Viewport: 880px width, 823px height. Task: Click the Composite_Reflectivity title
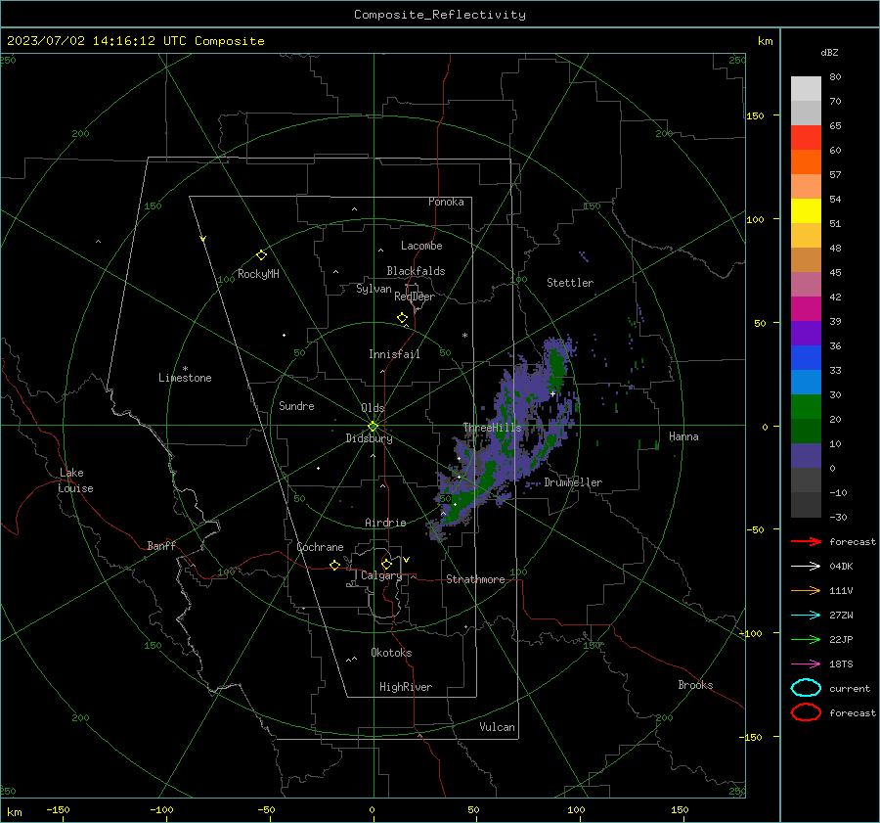coord(440,15)
